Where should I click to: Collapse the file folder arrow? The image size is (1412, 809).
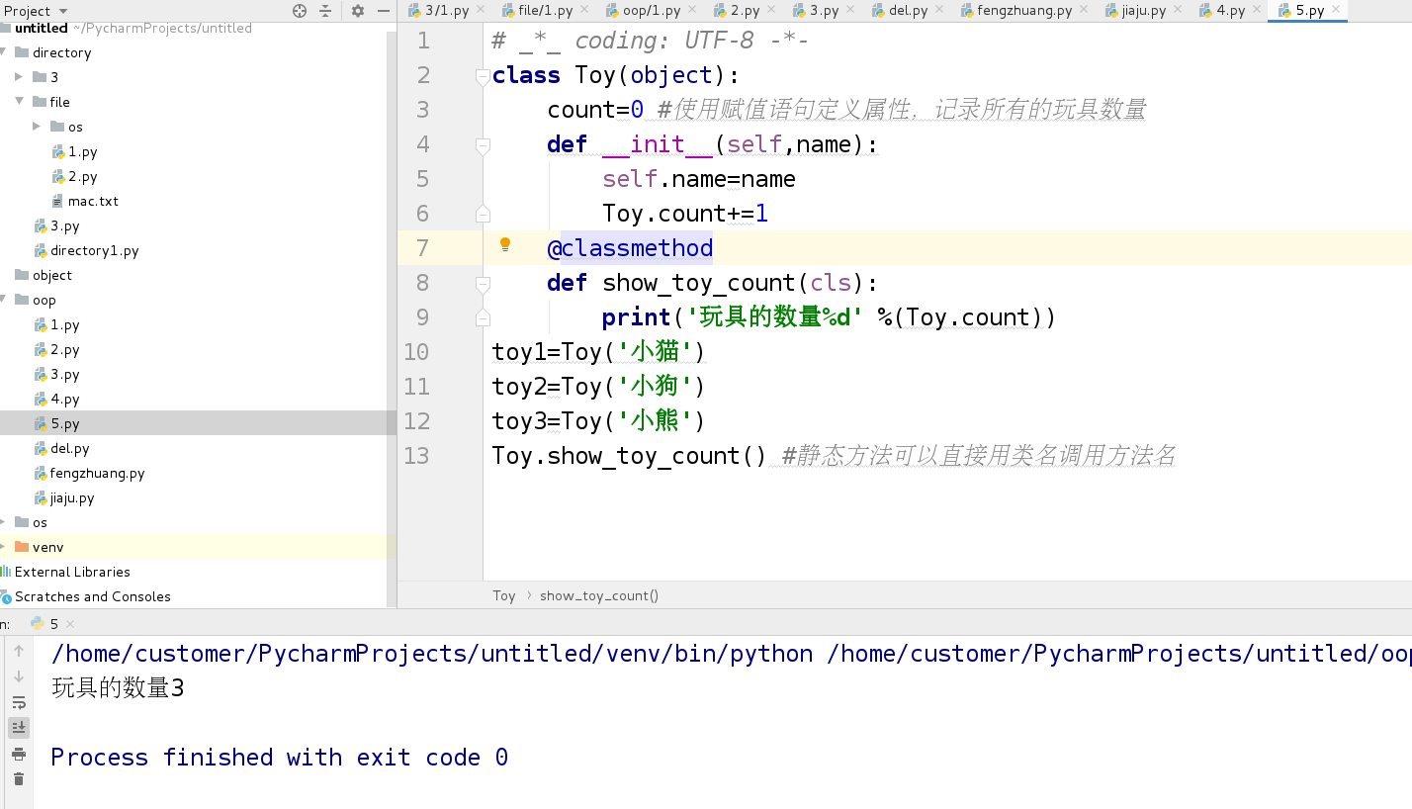point(19,102)
